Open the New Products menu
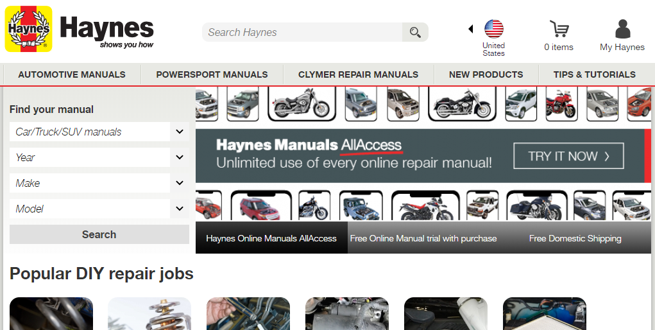The height and width of the screenshot is (330, 655). click(x=486, y=74)
